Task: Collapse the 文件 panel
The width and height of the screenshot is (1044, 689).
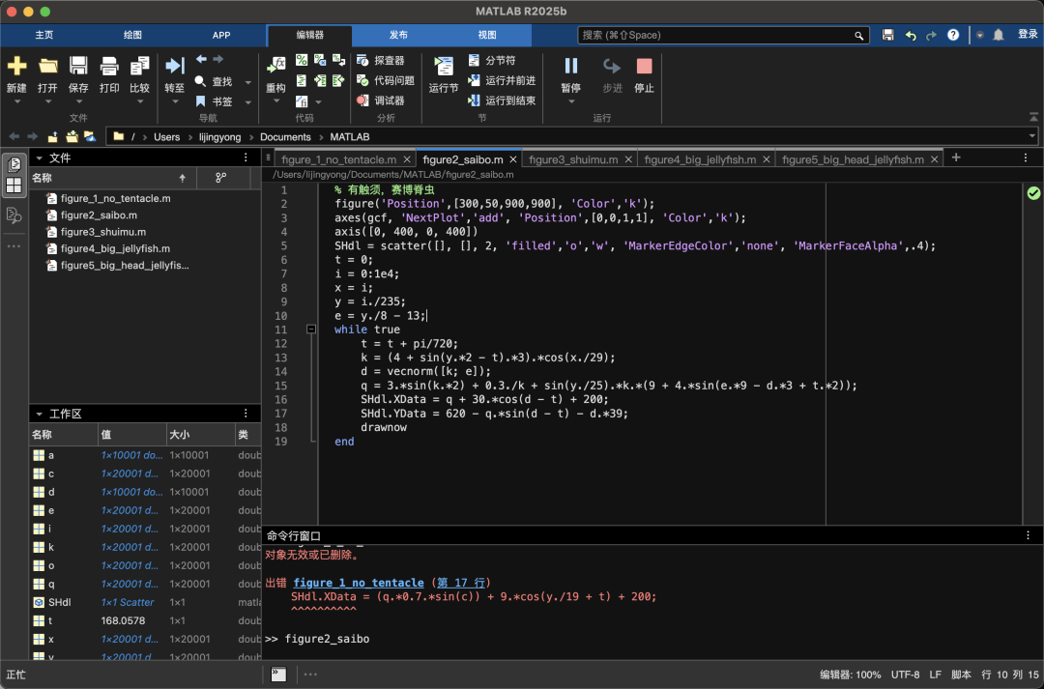Action: click(x=39, y=158)
